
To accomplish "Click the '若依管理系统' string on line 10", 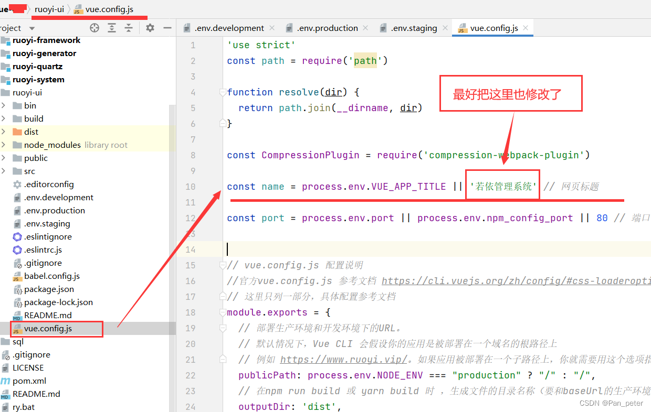I will tap(503, 186).
